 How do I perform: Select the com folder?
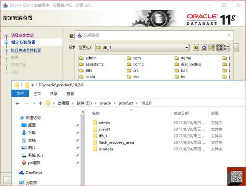coord(134,58)
